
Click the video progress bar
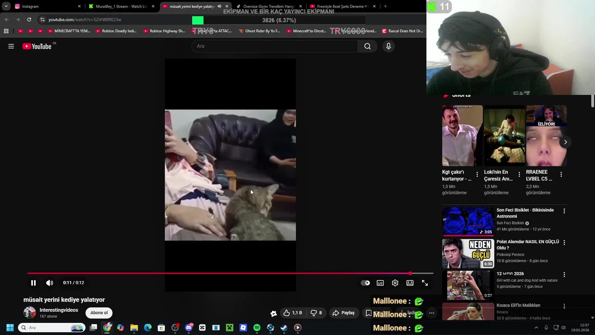pos(230,274)
